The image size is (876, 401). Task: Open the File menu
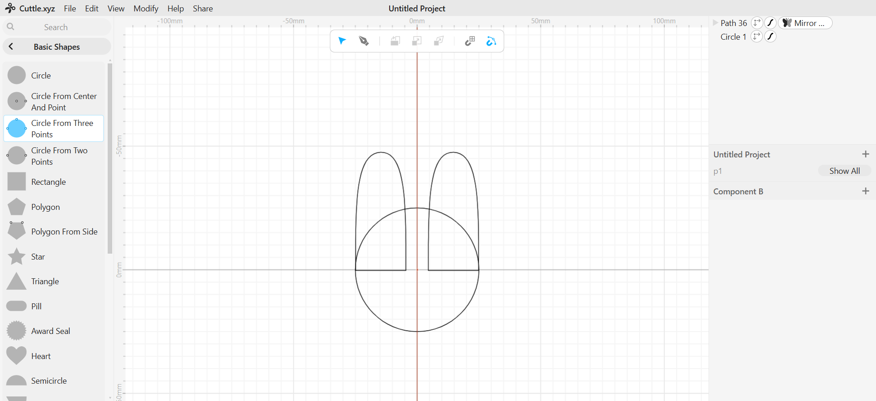tap(70, 8)
